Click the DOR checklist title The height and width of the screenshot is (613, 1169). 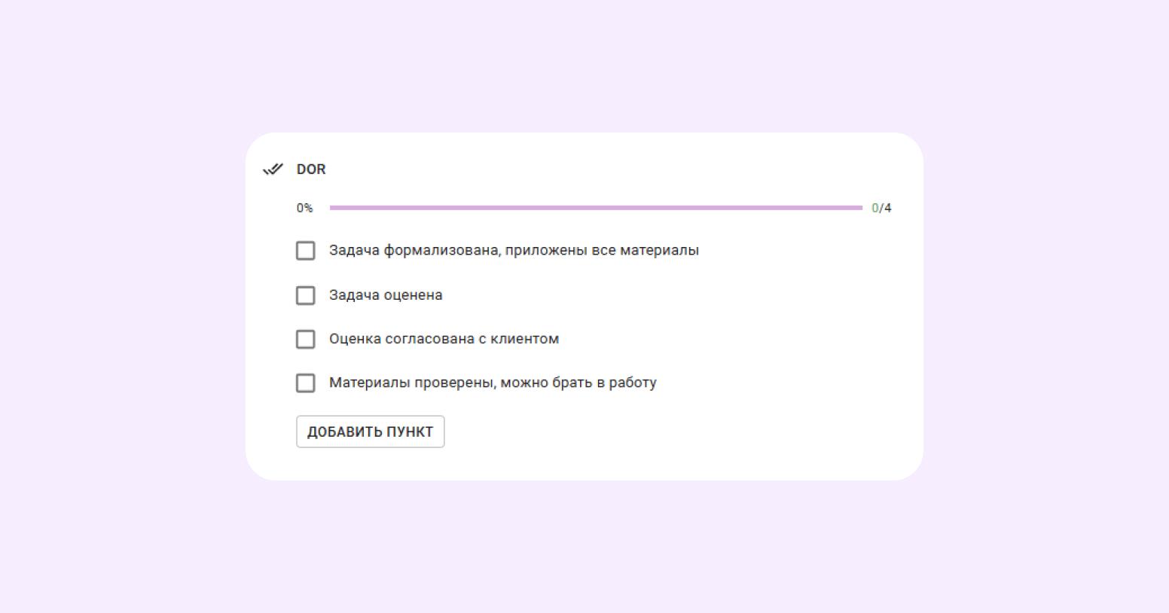pos(311,169)
